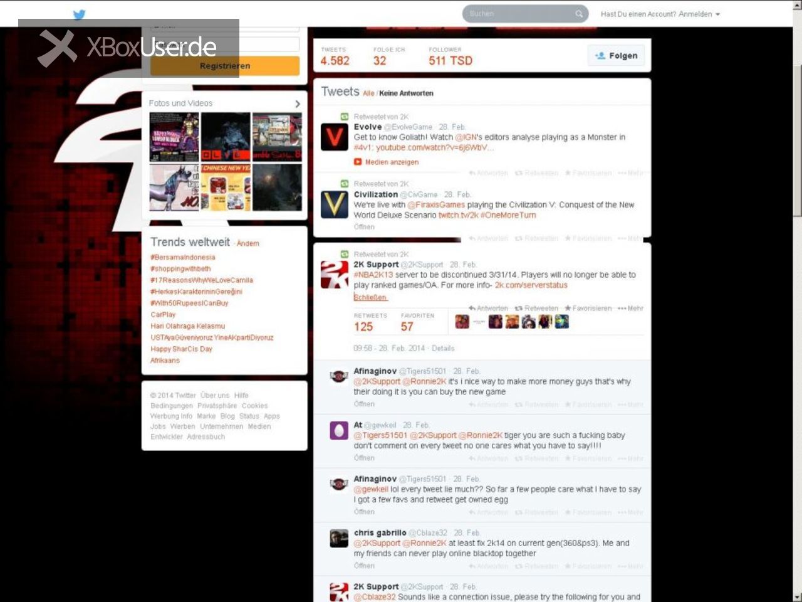Open the 'Folge ich' count 32
Image resolution: width=802 pixels, height=602 pixels.
389,56
